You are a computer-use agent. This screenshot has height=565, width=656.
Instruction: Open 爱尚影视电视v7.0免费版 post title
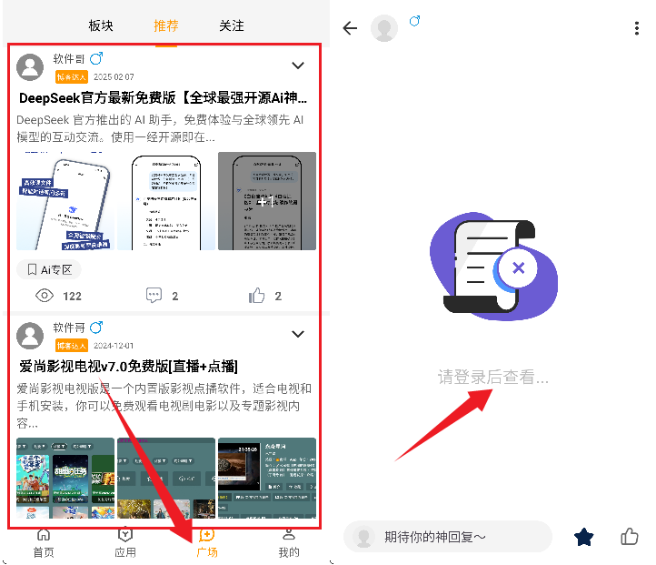(x=128, y=367)
